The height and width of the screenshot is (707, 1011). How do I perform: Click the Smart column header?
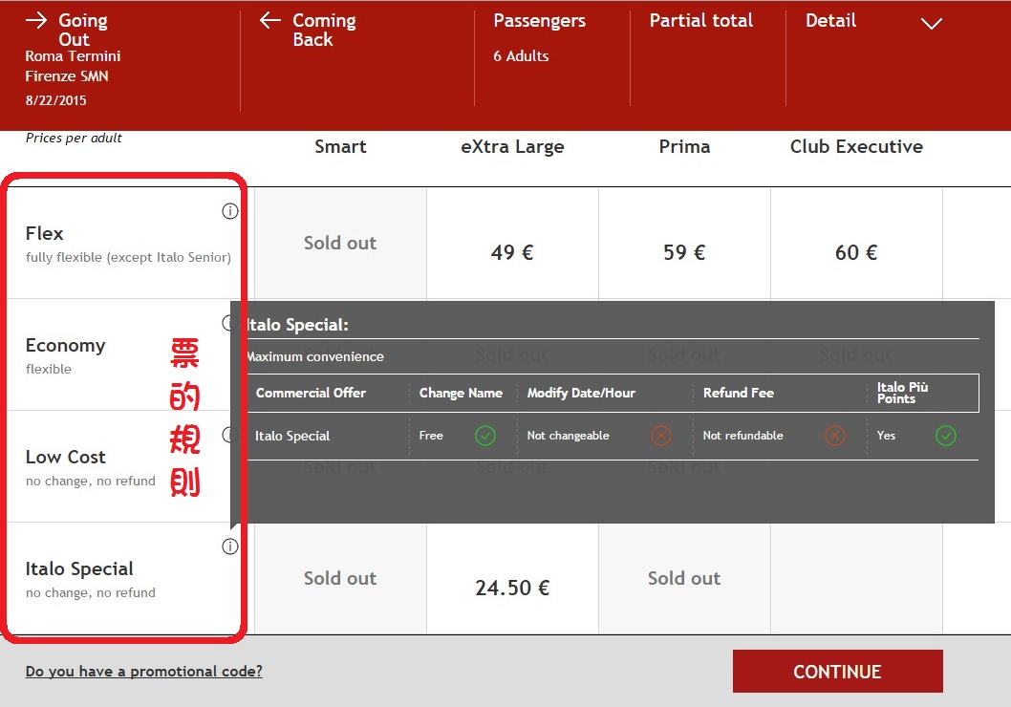click(x=340, y=147)
